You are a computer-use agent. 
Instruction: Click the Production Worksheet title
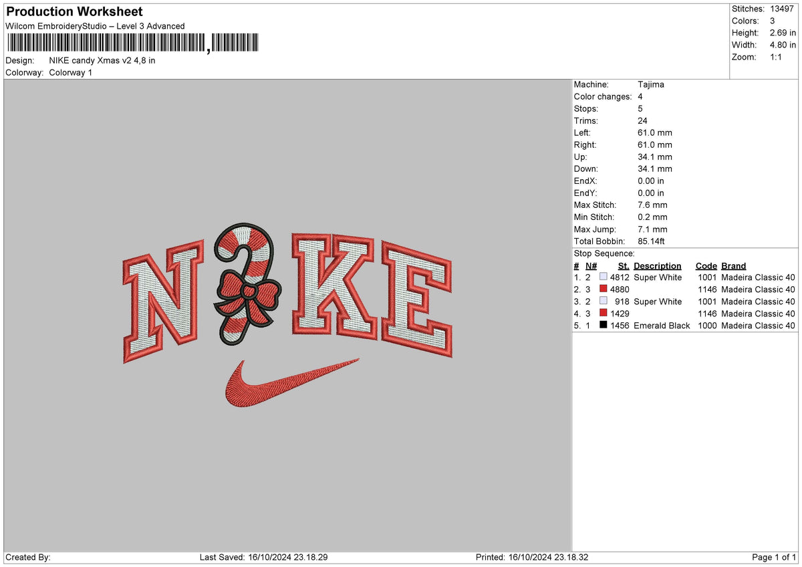[74, 12]
